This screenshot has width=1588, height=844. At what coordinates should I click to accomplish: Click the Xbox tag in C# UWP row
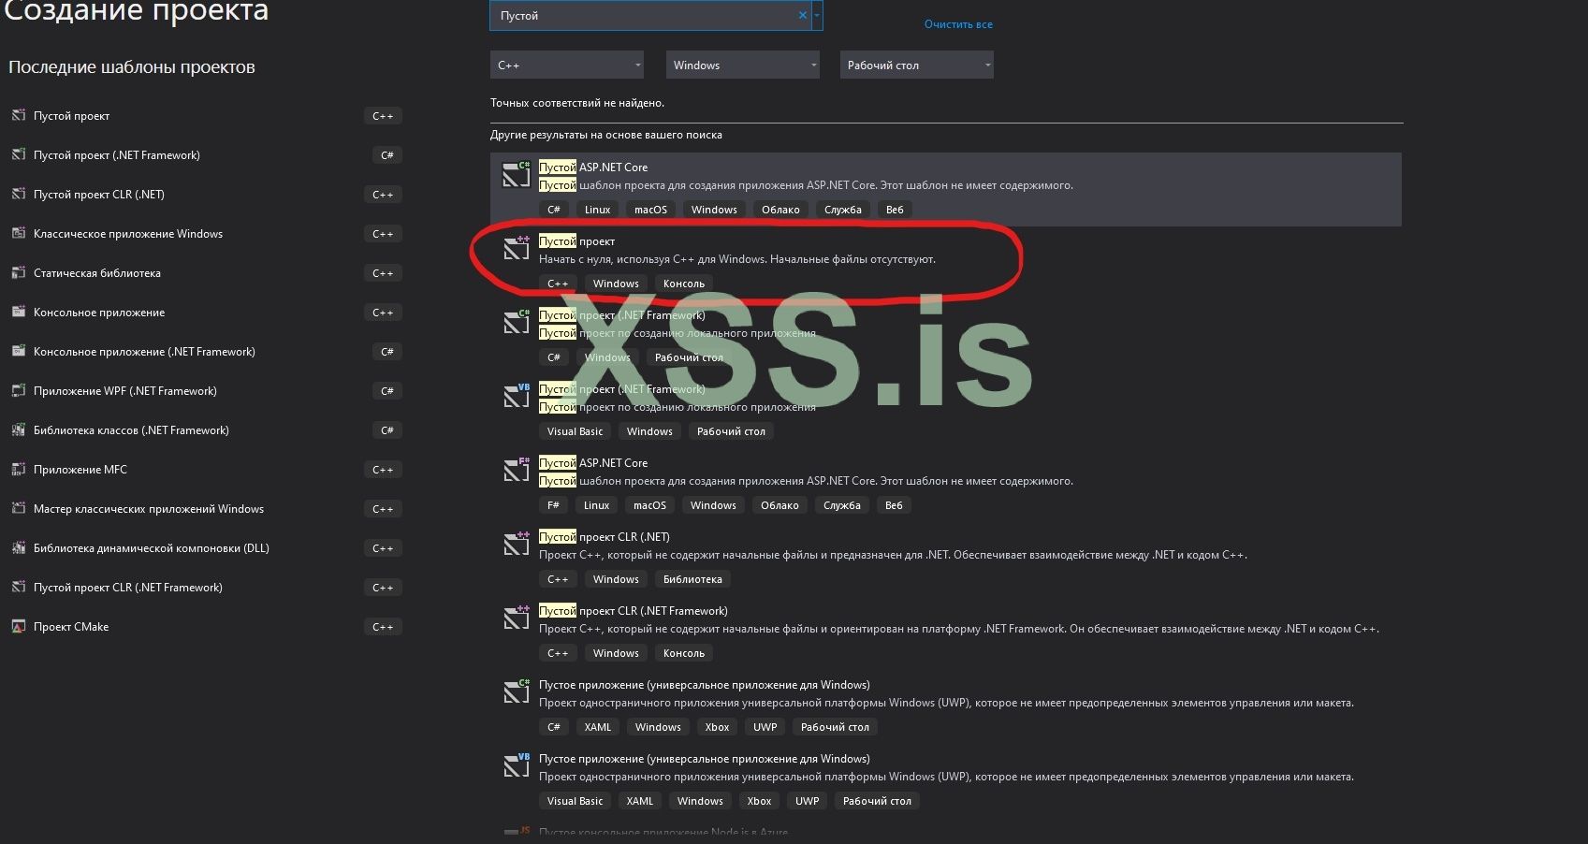tap(717, 727)
